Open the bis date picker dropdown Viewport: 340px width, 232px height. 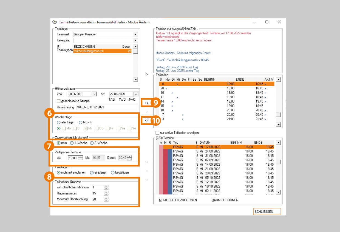(x=136, y=94)
